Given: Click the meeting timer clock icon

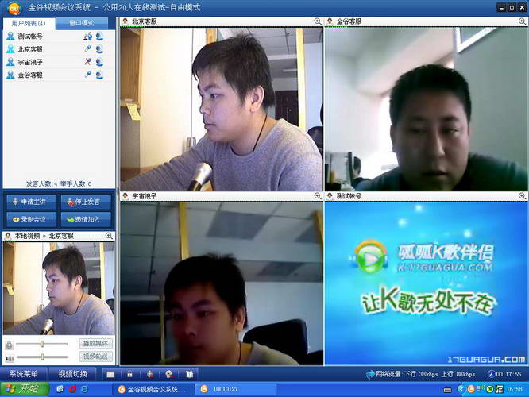Looking at the screenshot, I should 491,374.
